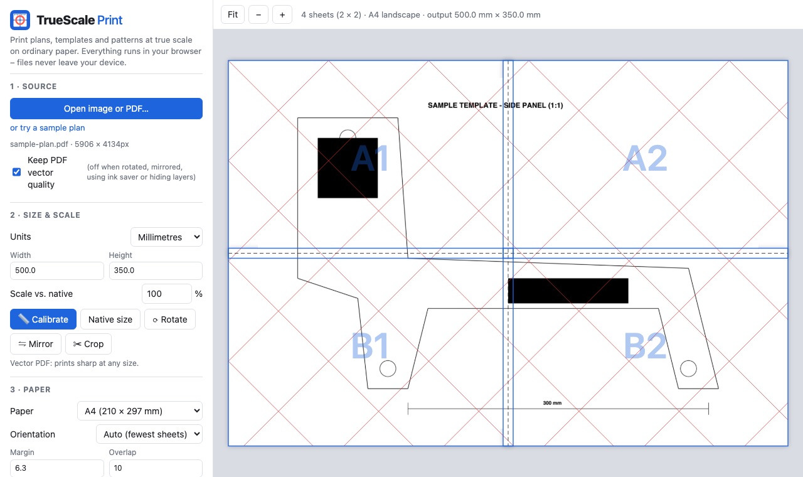This screenshot has height=477, width=803.
Task: Reset to Native size
Action: point(110,319)
